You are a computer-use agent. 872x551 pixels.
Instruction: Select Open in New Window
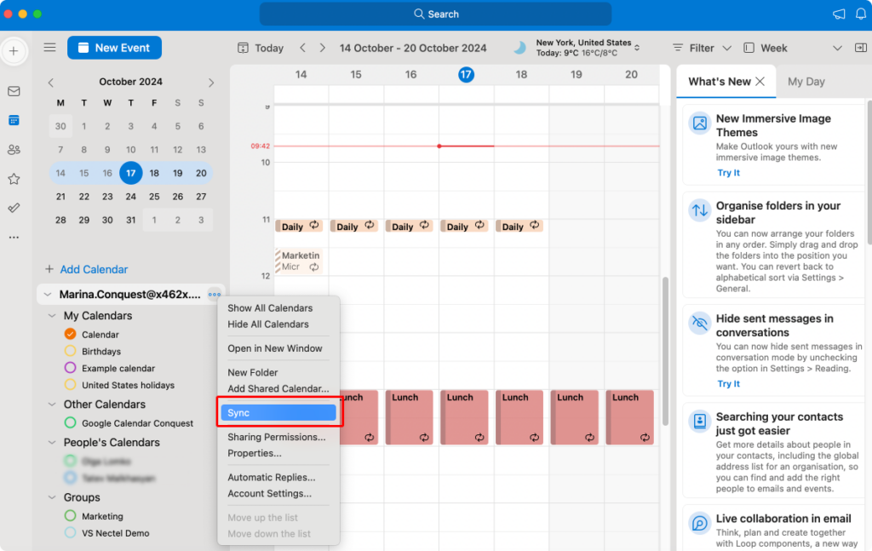pyautogui.click(x=275, y=348)
